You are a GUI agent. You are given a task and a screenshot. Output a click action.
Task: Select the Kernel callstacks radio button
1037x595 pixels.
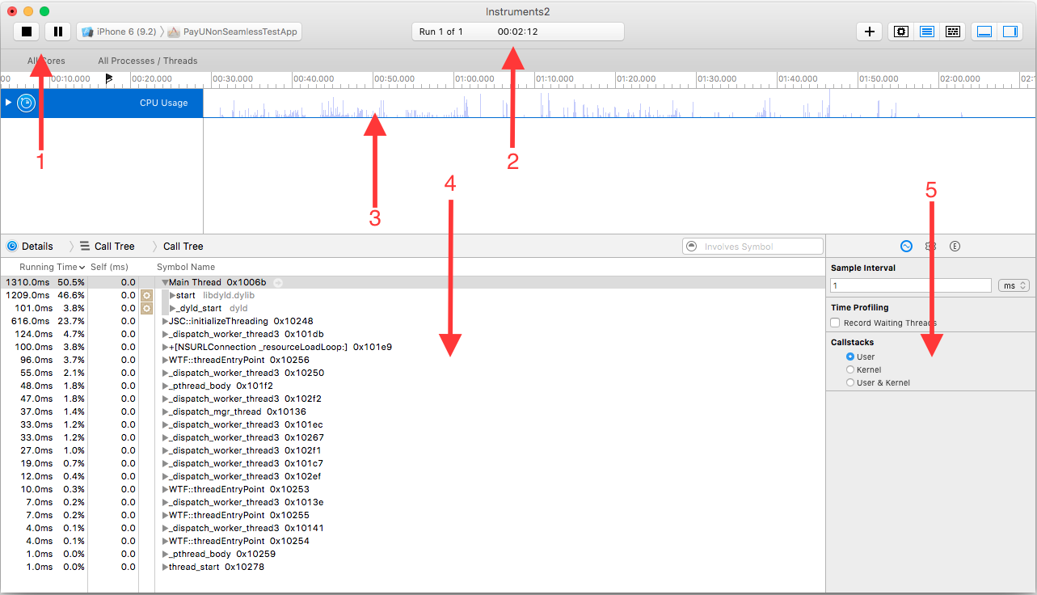(x=849, y=369)
